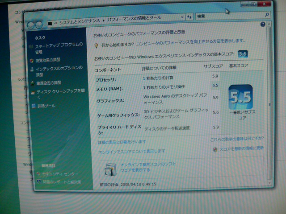Click the vertical scrollbar thumb
The image size is (286, 214).
pyautogui.click(x=269, y=103)
